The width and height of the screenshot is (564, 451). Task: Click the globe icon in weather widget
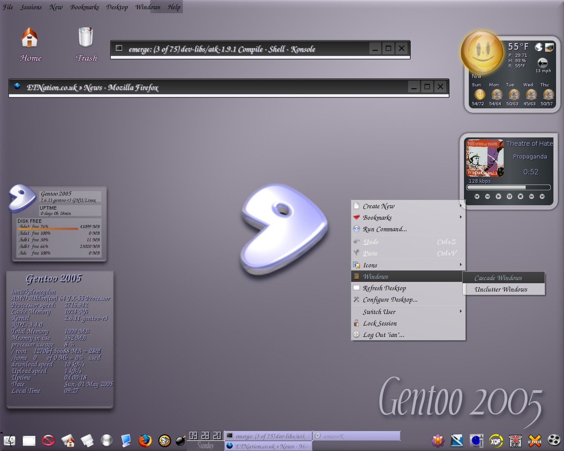click(538, 47)
